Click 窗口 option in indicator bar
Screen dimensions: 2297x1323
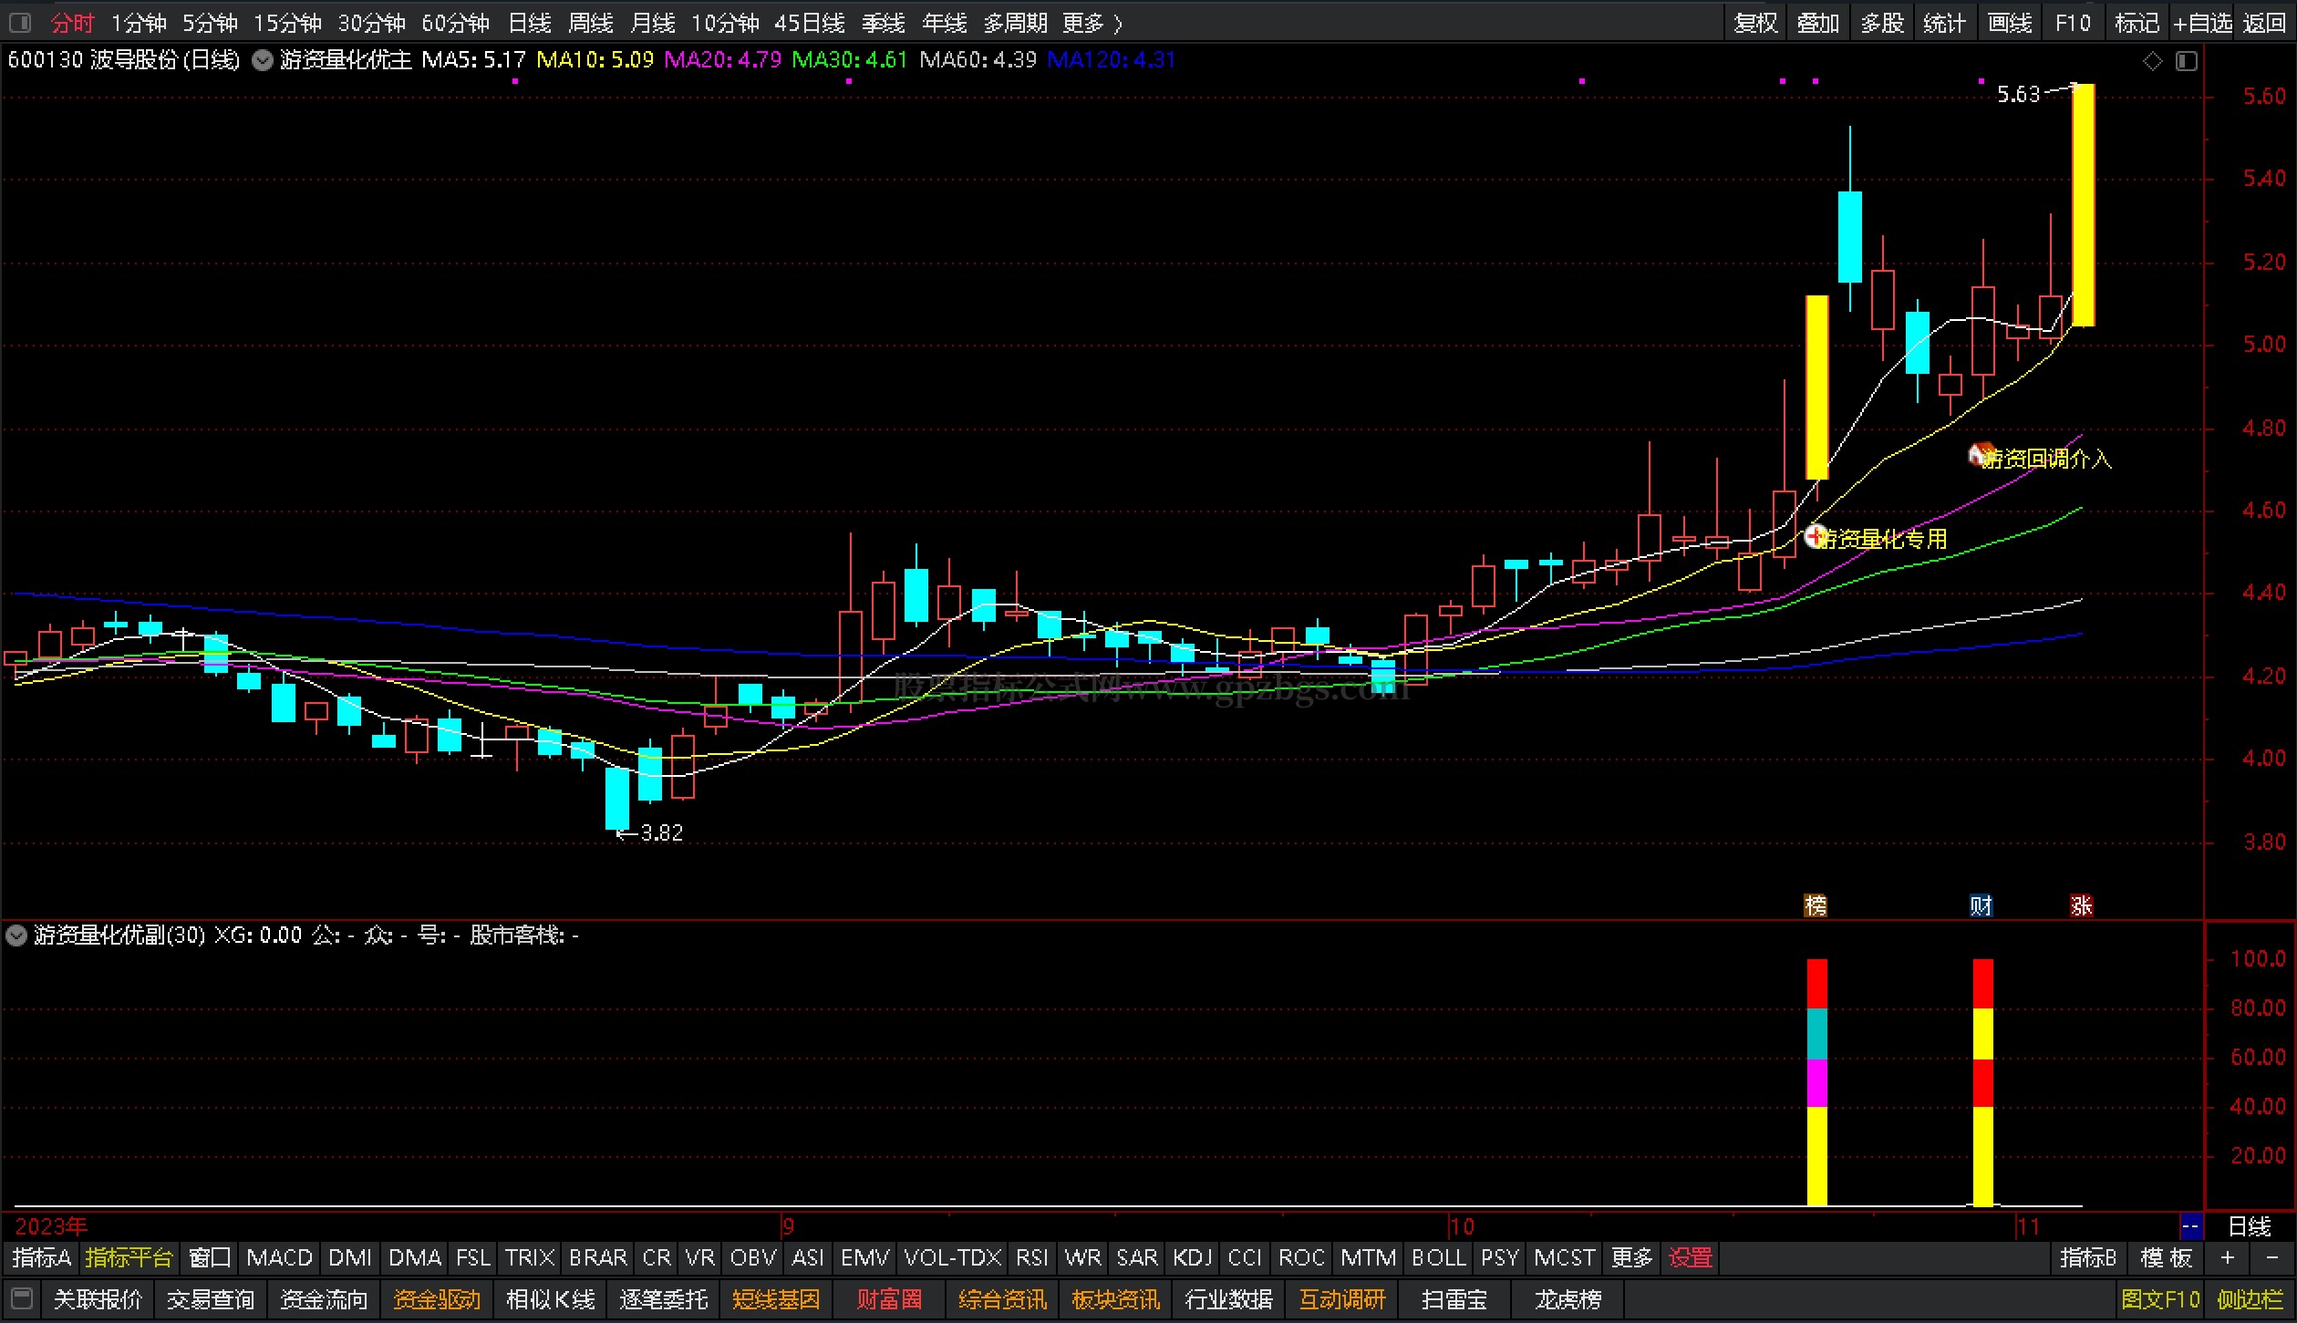(210, 1258)
